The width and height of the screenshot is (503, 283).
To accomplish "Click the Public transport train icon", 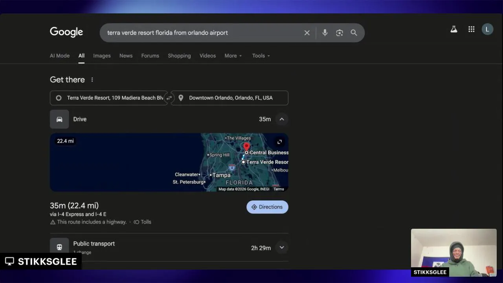I will tap(59, 247).
